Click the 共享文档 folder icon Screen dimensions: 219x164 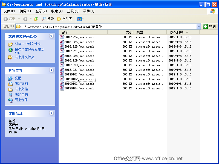[10, 90]
